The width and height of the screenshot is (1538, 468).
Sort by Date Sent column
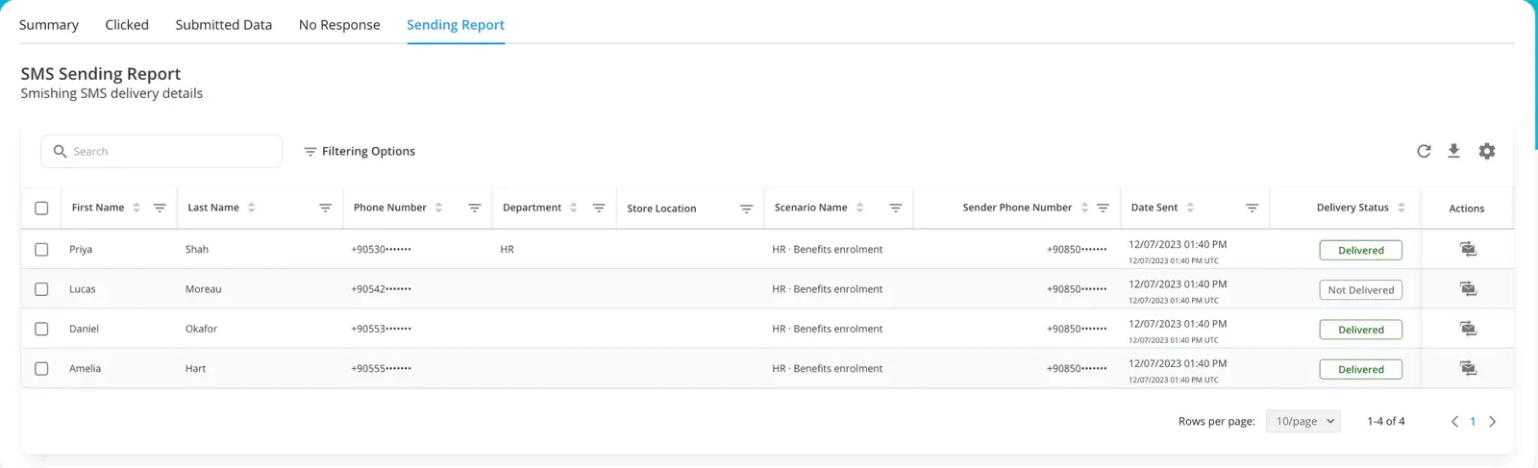click(x=1190, y=208)
